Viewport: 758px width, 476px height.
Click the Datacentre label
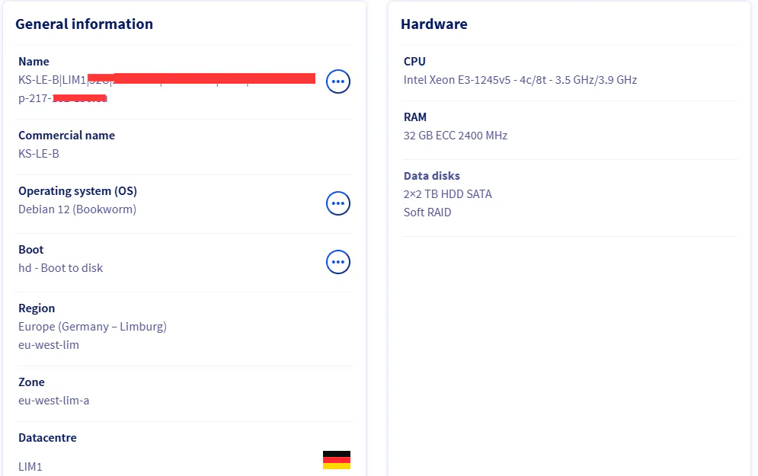point(47,438)
